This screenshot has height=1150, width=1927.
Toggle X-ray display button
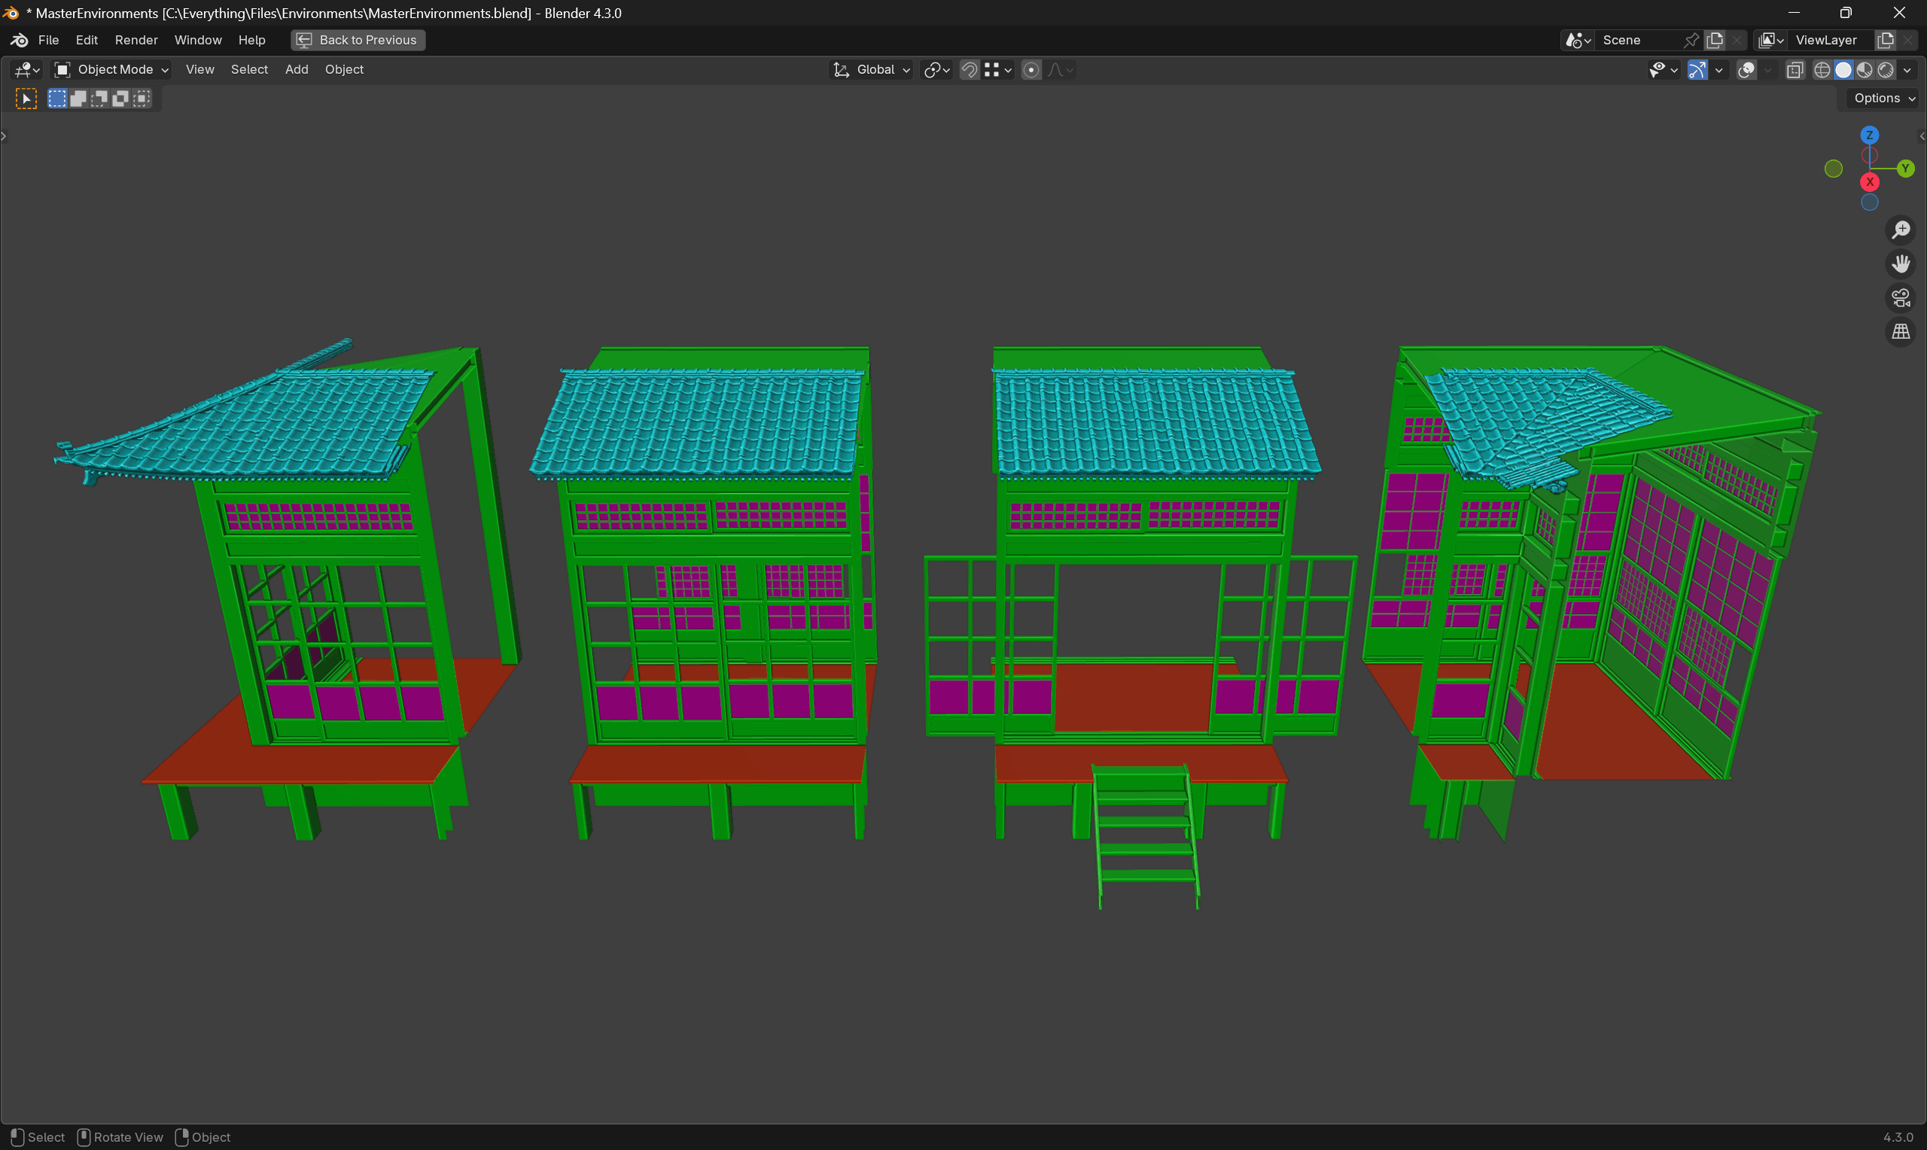coord(1795,70)
